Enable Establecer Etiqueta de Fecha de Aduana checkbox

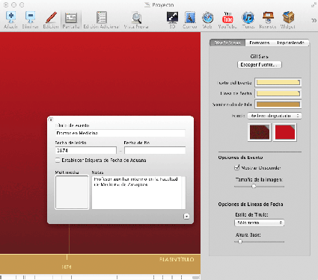point(58,160)
